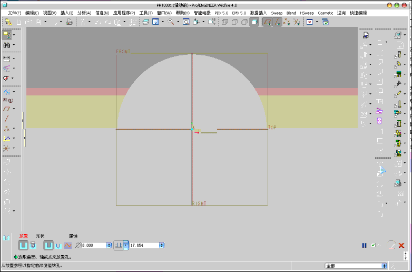Switch to the 放置 placement tab
Image resolution: width=412 pixels, height=272 pixels.
23,236
